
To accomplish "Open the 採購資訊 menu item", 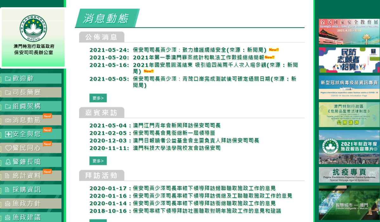I will click(x=27, y=190).
